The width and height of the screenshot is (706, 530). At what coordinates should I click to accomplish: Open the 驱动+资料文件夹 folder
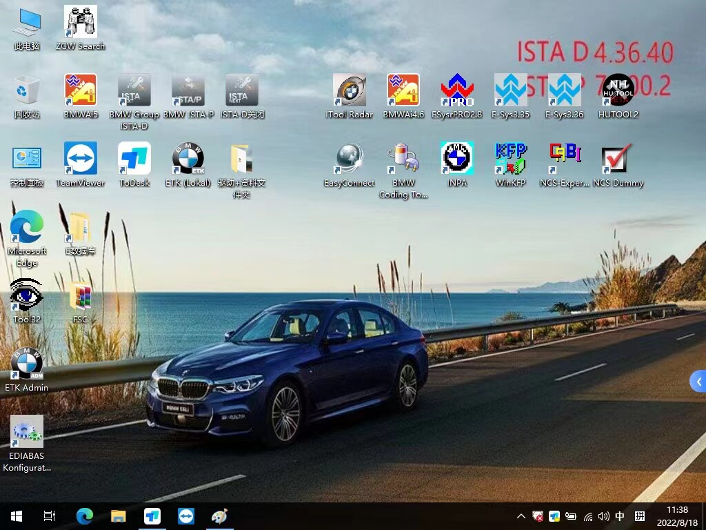click(x=242, y=170)
